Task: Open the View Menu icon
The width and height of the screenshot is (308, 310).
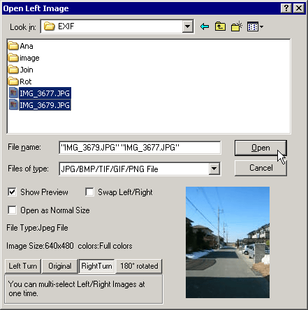Action: point(253,26)
